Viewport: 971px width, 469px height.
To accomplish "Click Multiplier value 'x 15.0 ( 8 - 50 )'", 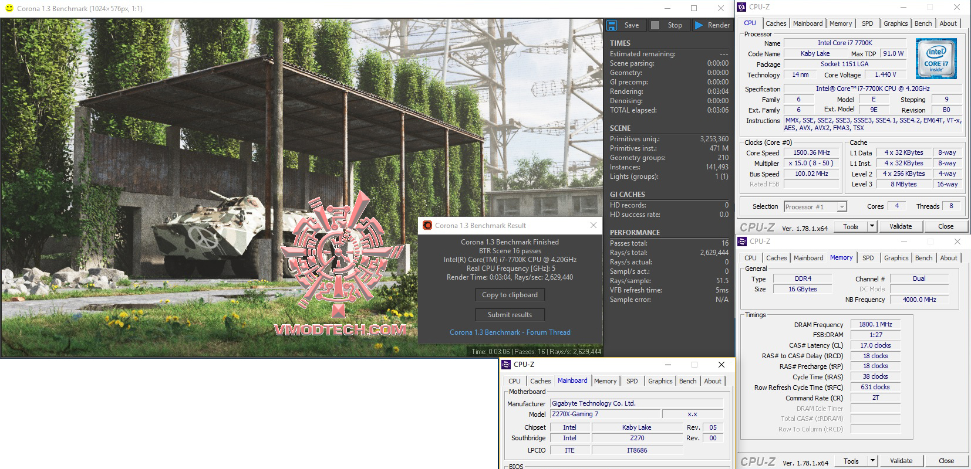I will (x=811, y=163).
